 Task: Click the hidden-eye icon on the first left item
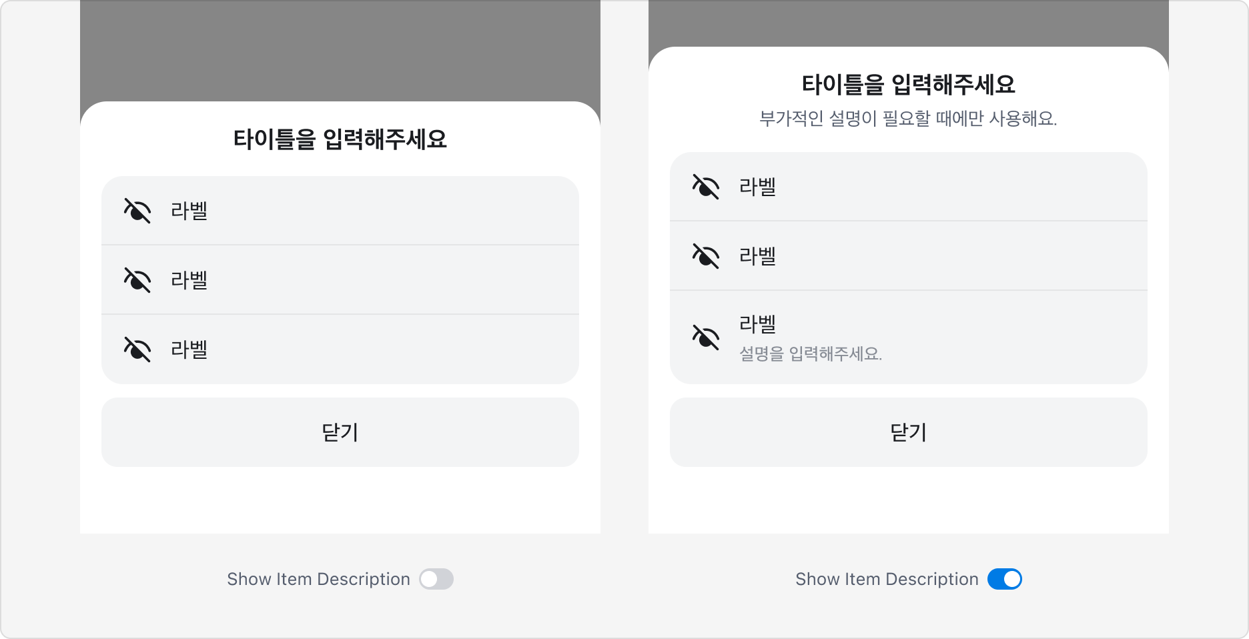(137, 210)
